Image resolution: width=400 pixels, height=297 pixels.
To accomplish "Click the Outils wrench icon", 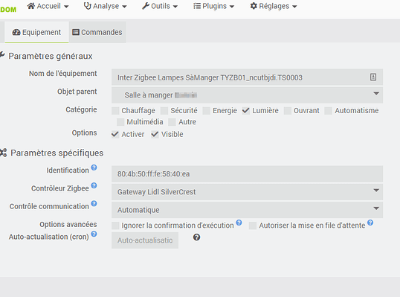I will click(146, 6).
